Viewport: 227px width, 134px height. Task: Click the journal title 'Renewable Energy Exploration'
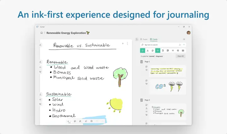(x=66, y=33)
